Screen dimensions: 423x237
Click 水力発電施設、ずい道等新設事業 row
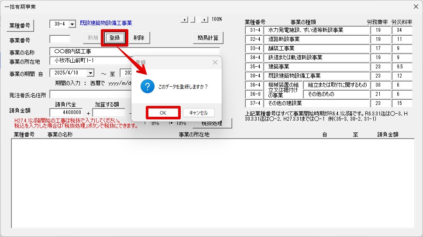(x=316, y=30)
